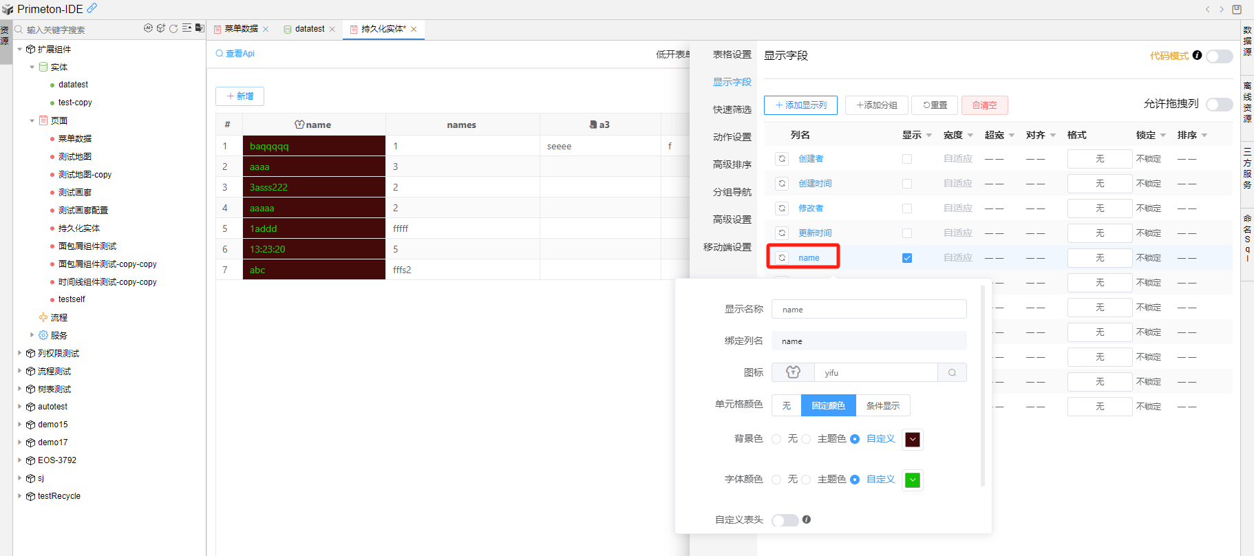Viewport: 1254px width, 556px height.
Task: Enable the 代码模式 switch
Action: click(x=1219, y=56)
